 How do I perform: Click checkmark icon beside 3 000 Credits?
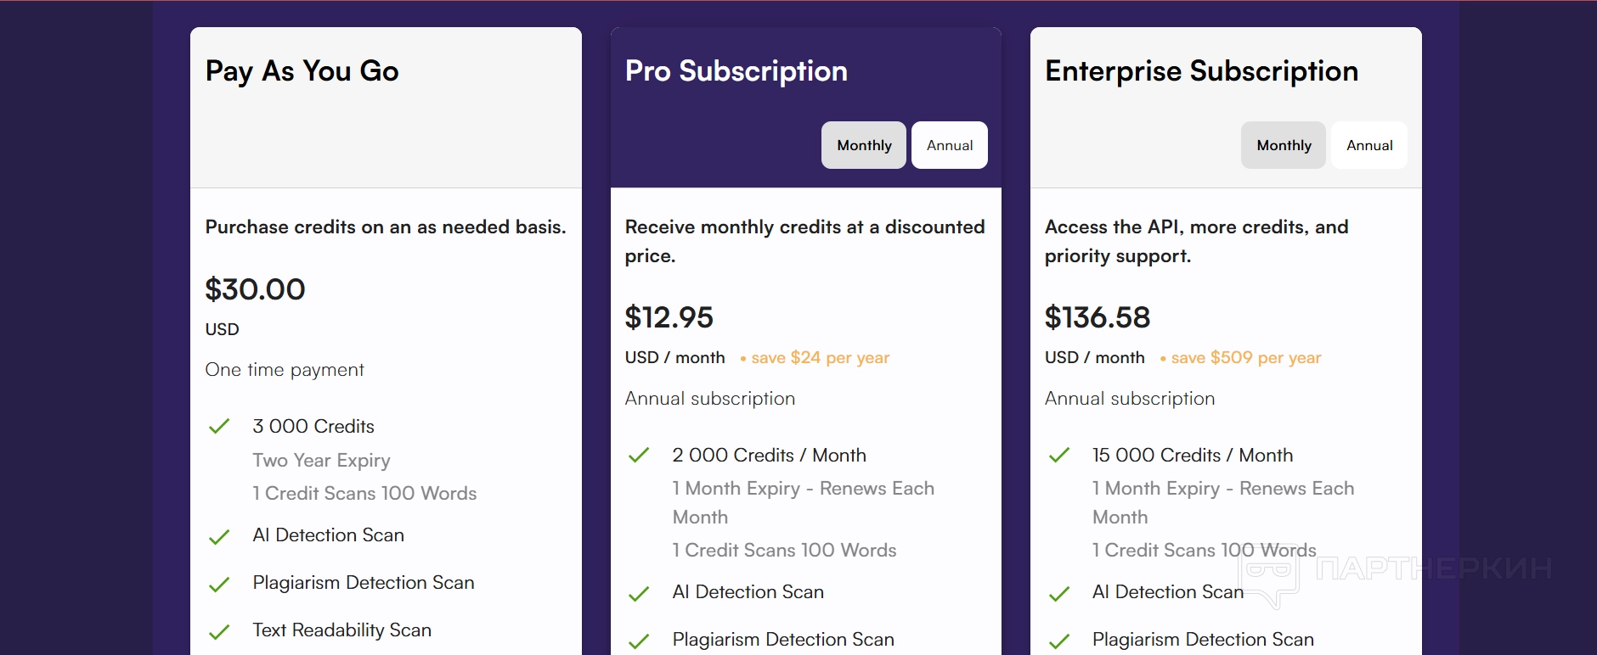[x=219, y=426]
